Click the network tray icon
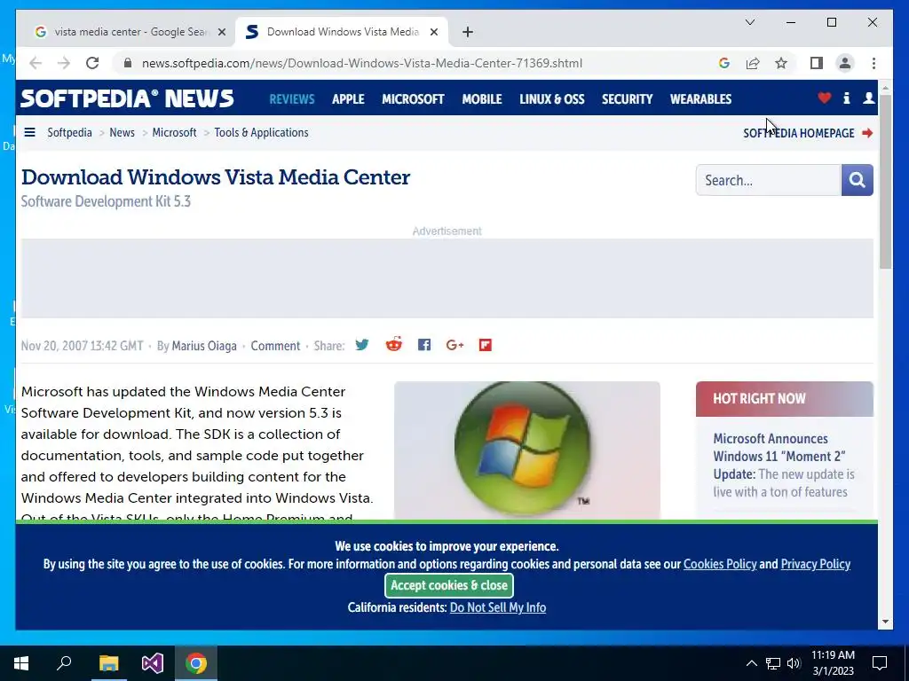The height and width of the screenshot is (681, 909). coord(773,663)
